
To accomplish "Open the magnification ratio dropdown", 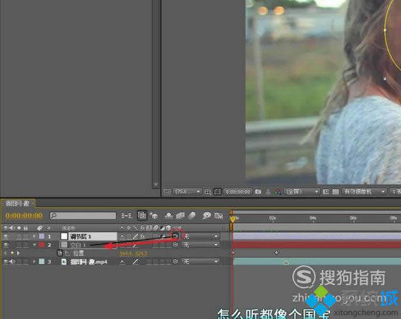I will coord(187,191).
